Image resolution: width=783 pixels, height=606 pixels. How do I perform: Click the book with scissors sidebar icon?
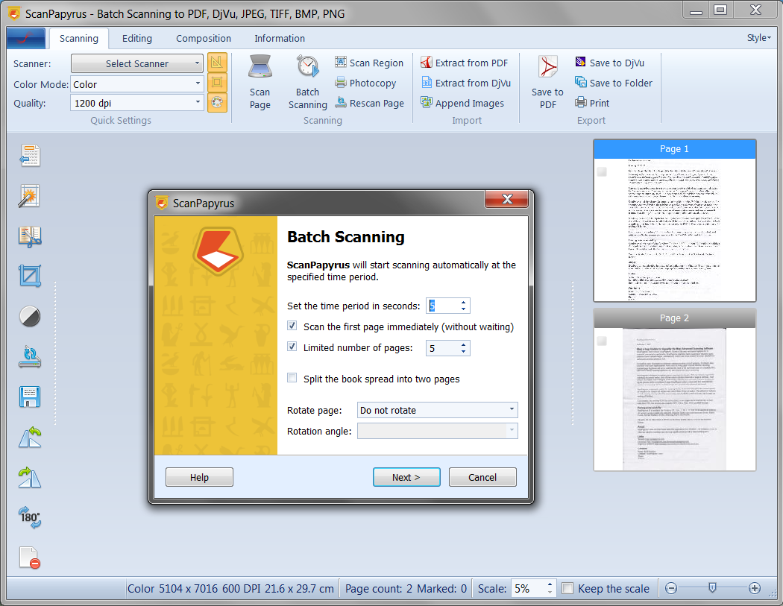tap(30, 236)
